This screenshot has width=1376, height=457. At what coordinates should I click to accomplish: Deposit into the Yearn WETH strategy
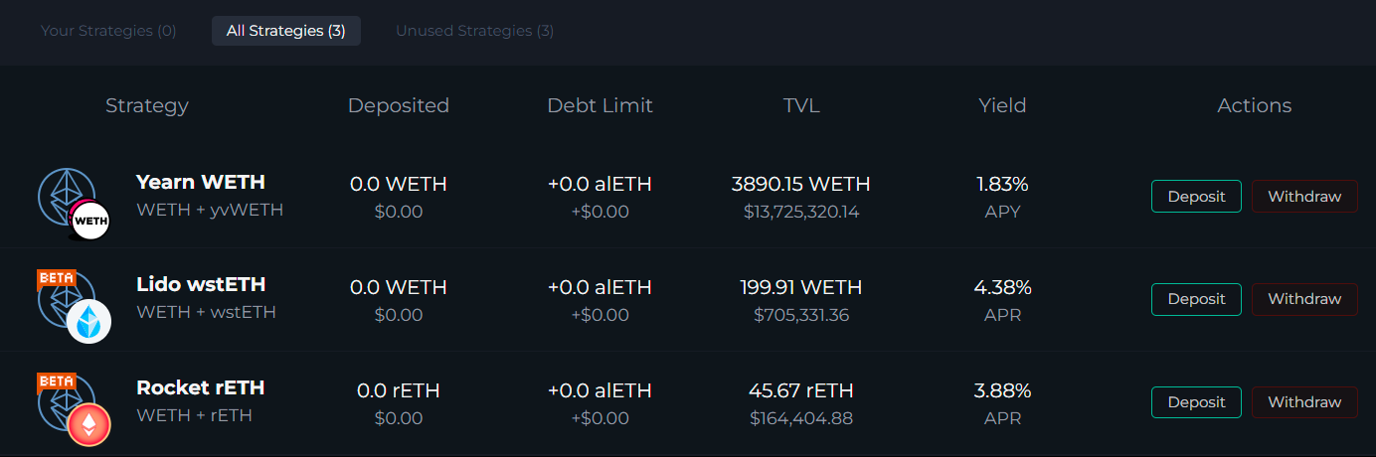[1196, 196]
